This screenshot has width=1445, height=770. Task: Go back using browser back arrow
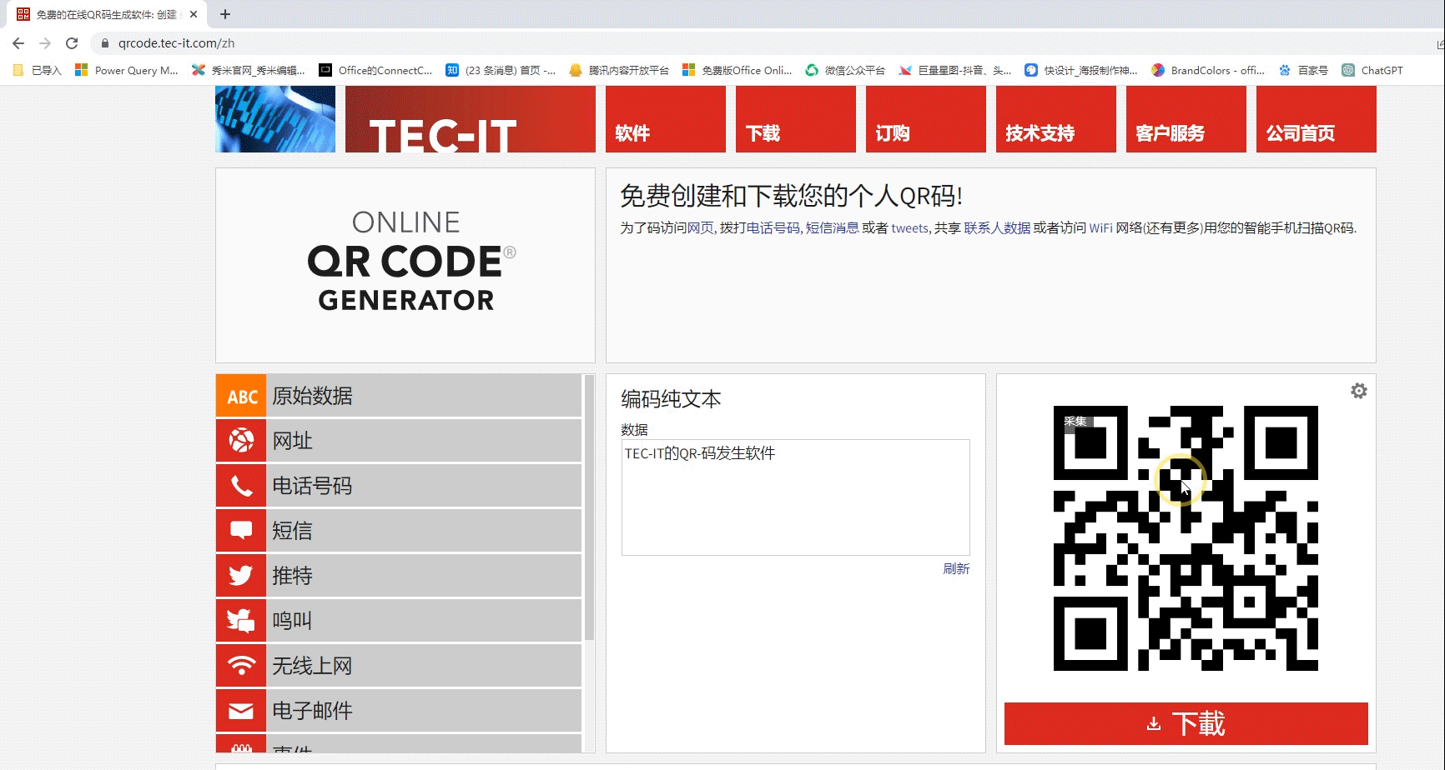click(18, 43)
